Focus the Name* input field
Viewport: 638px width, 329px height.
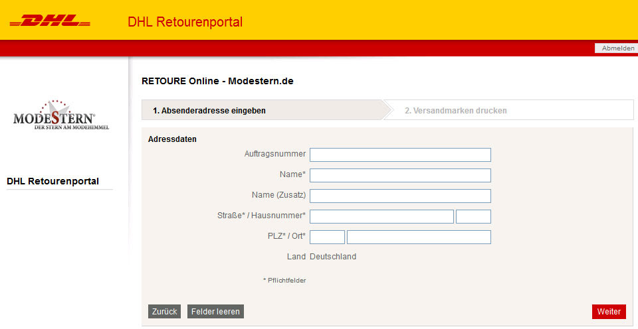pos(400,176)
